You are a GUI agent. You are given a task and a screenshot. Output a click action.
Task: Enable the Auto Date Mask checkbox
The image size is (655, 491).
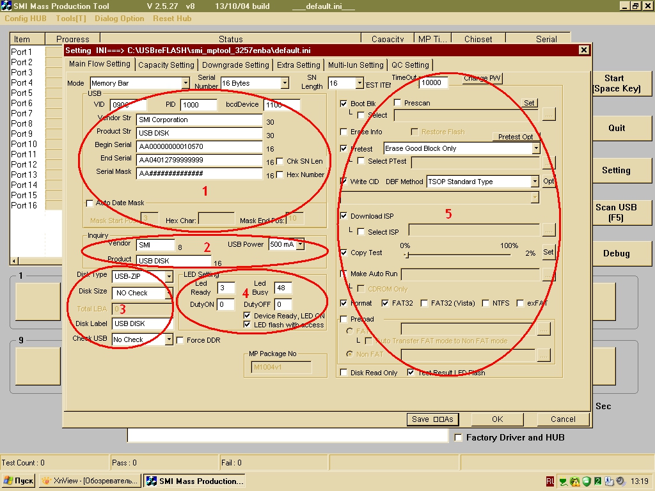pyautogui.click(x=90, y=203)
